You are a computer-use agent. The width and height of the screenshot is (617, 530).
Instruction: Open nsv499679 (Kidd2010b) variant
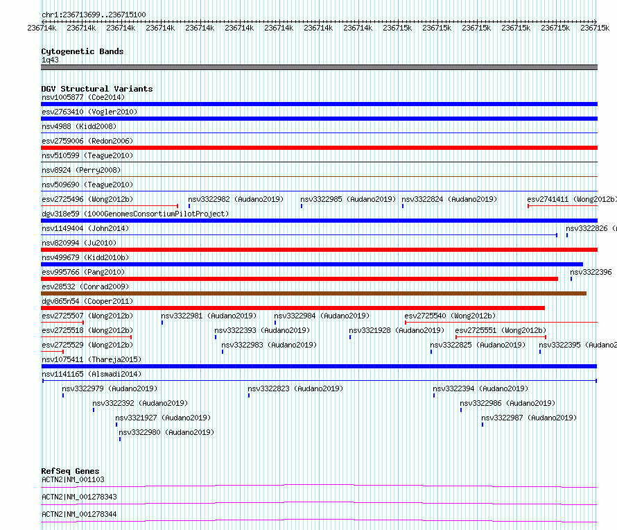pos(85,257)
